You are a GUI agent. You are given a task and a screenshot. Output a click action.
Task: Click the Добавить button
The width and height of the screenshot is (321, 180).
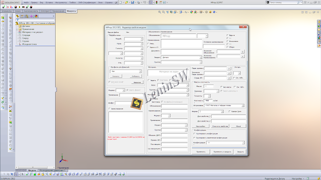(x=136, y=76)
